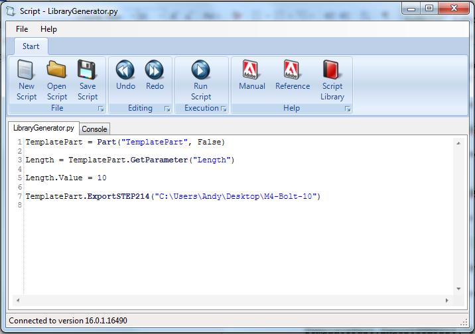
Task: Switch to the LibraryGenerator.py tab
Action: [x=44, y=128]
